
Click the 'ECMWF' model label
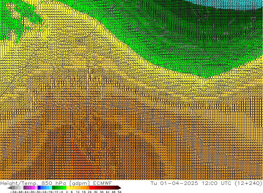click(x=102, y=183)
